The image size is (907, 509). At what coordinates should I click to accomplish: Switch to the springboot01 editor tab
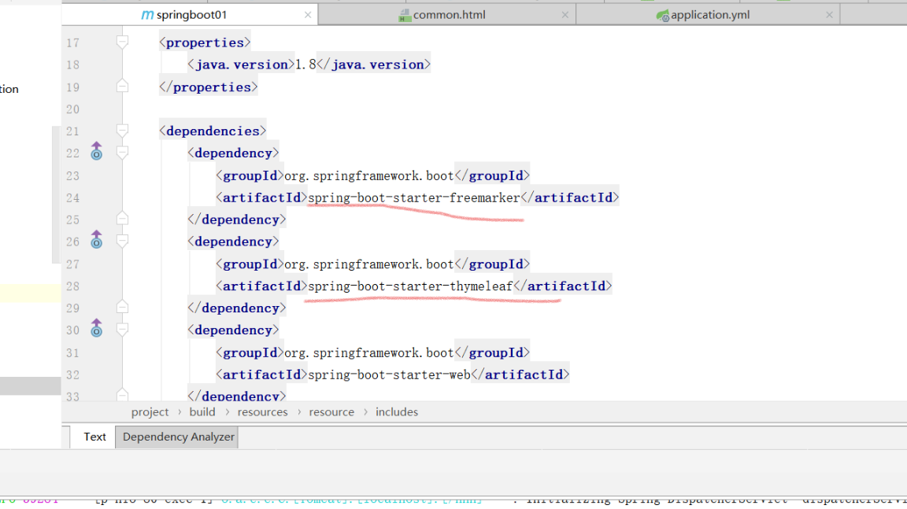pos(190,15)
